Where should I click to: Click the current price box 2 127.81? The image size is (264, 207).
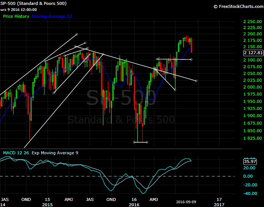253,53
